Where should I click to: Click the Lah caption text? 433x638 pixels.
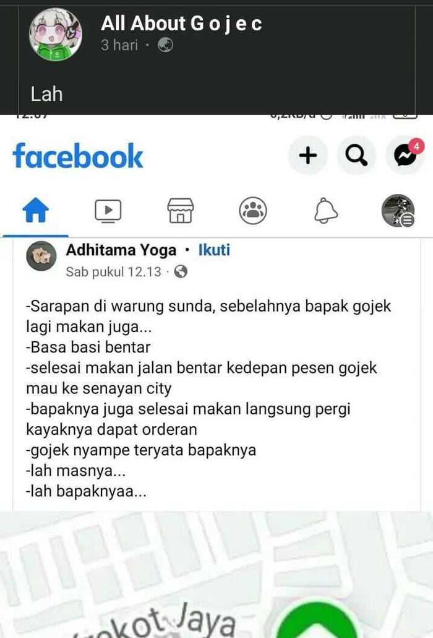click(47, 94)
